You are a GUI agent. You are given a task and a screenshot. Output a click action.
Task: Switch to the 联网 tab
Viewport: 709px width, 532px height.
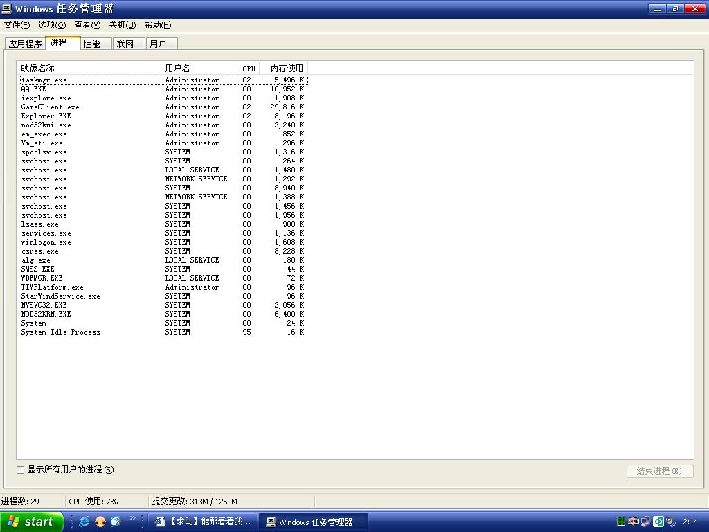coord(129,44)
